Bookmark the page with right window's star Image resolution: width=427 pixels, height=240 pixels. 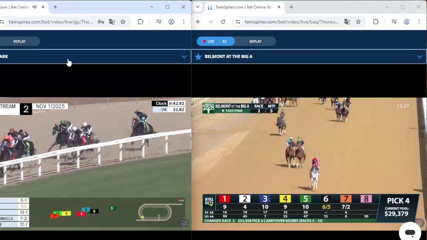point(358,22)
